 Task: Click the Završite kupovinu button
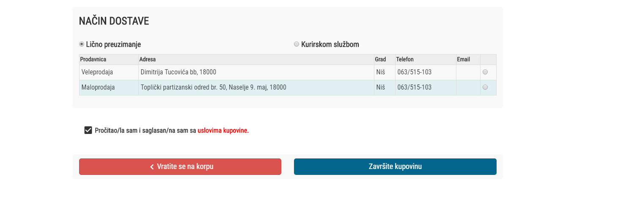[x=395, y=166]
